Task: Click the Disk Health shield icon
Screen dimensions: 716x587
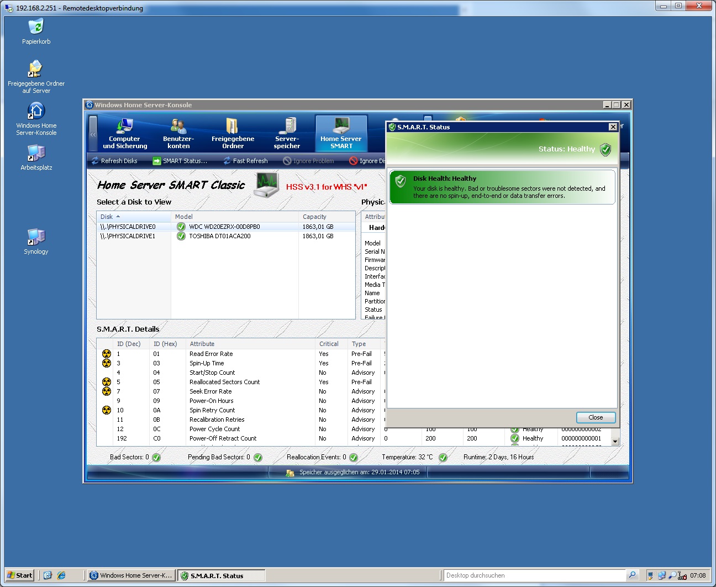Action: 401,181
